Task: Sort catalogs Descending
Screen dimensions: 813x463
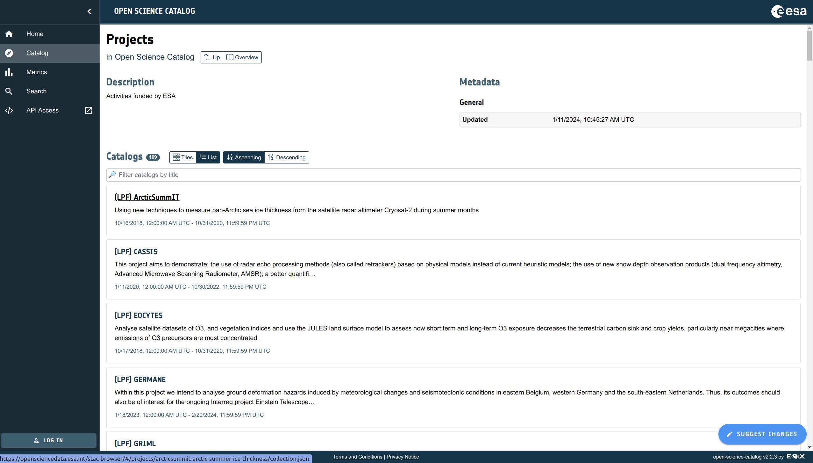Action: [x=287, y=157]
